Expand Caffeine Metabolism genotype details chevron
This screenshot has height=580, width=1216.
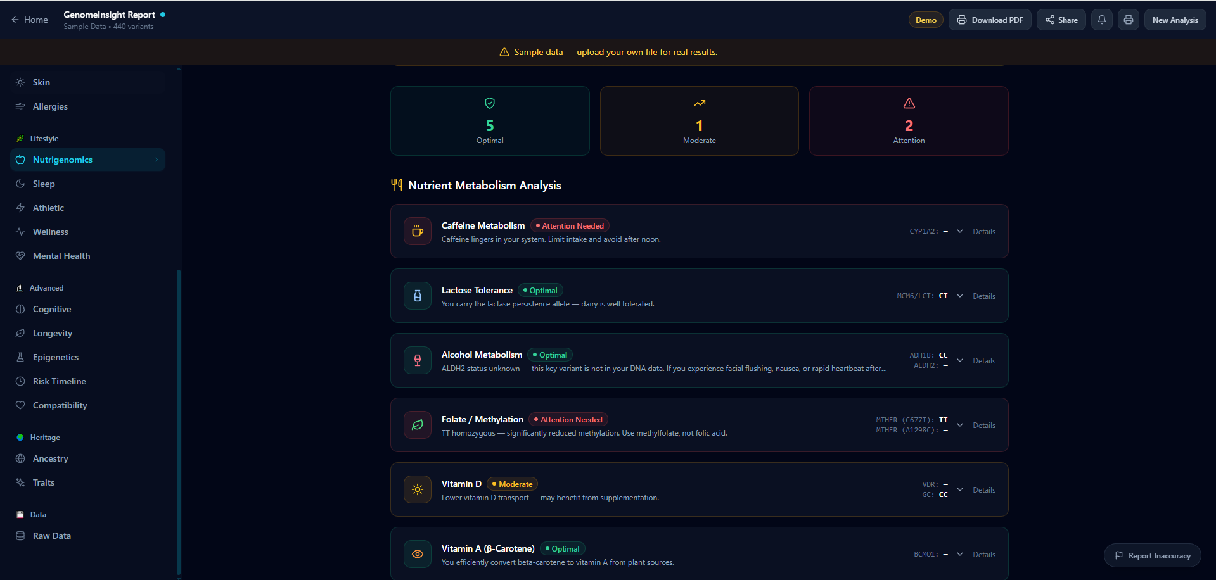pyautogui.click(x=959, y=231)
